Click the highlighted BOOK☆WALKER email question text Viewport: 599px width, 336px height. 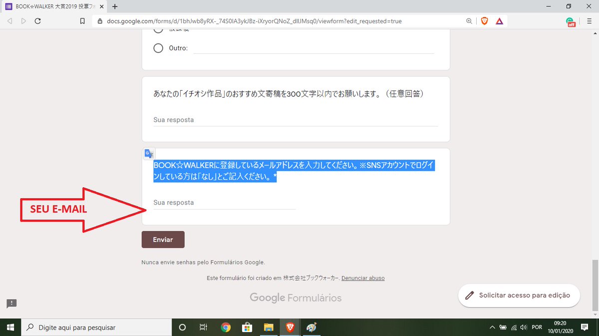pyautogui.click(x=294, y=171)
